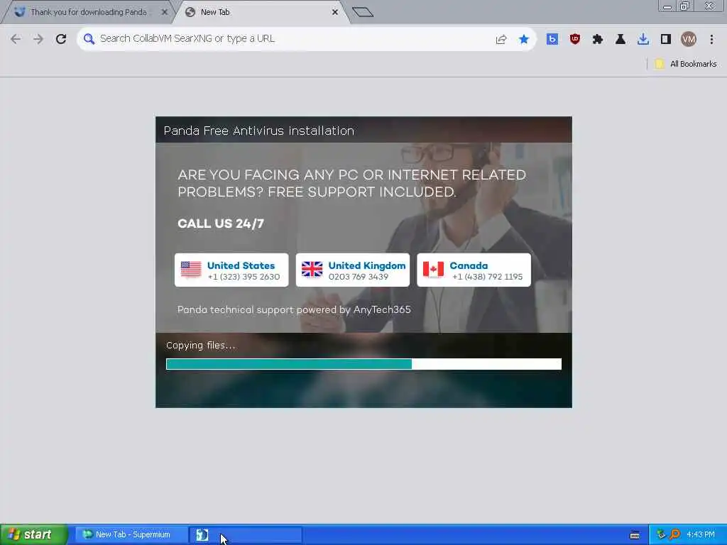This screenshot has height=545, width=727.
Task: Click the flask experiments icon
Action: click(621, 40)
